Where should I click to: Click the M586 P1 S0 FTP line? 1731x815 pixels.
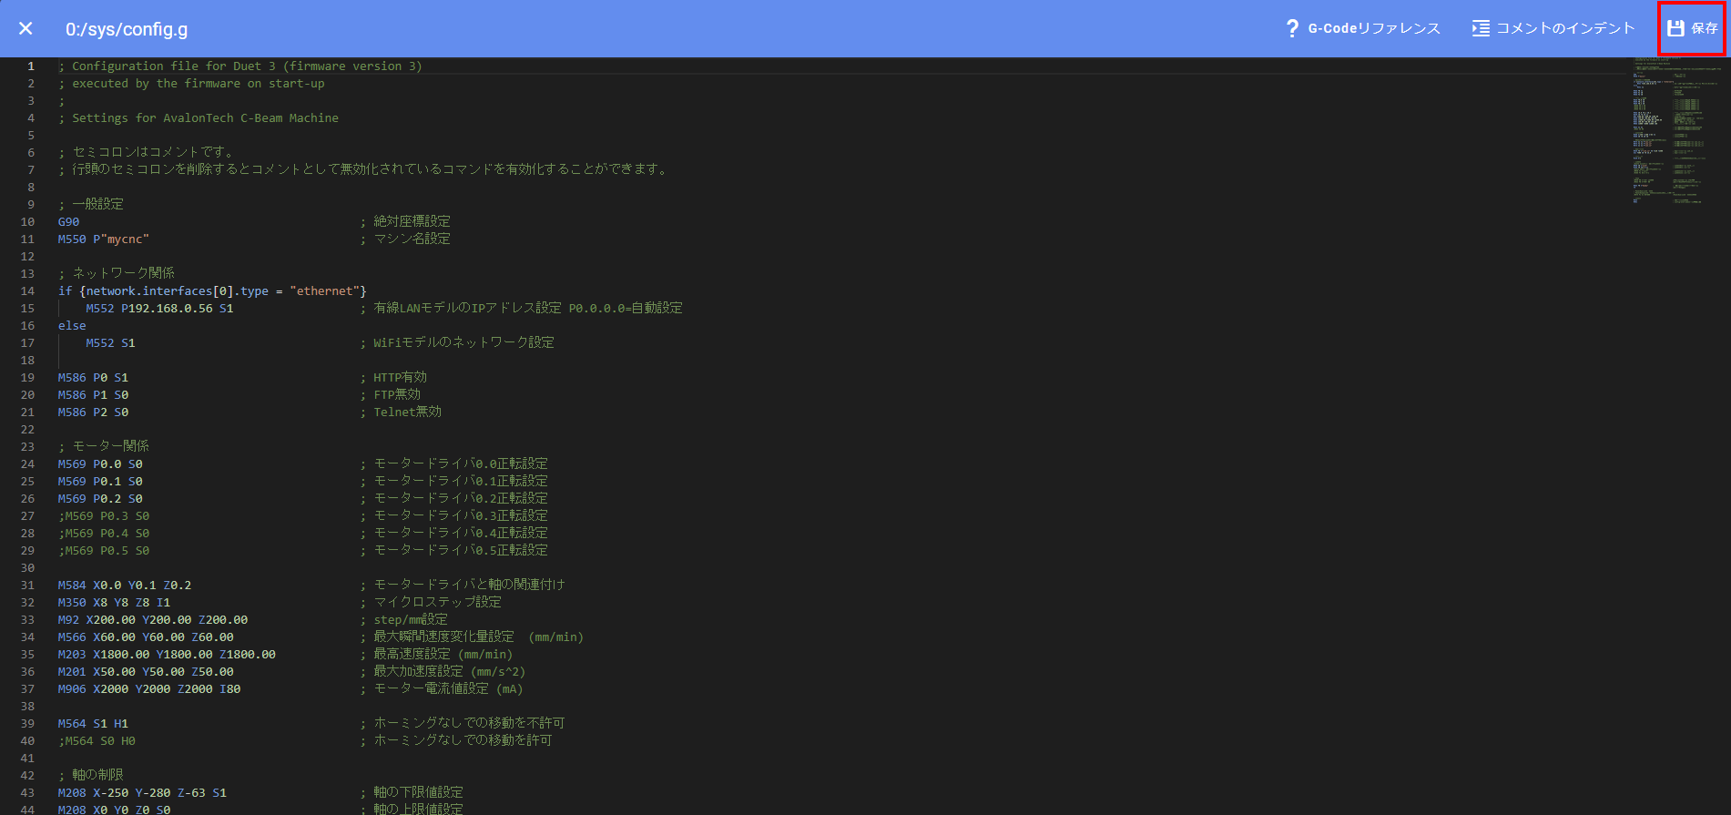pyautogui.click(x=93, y=395)
